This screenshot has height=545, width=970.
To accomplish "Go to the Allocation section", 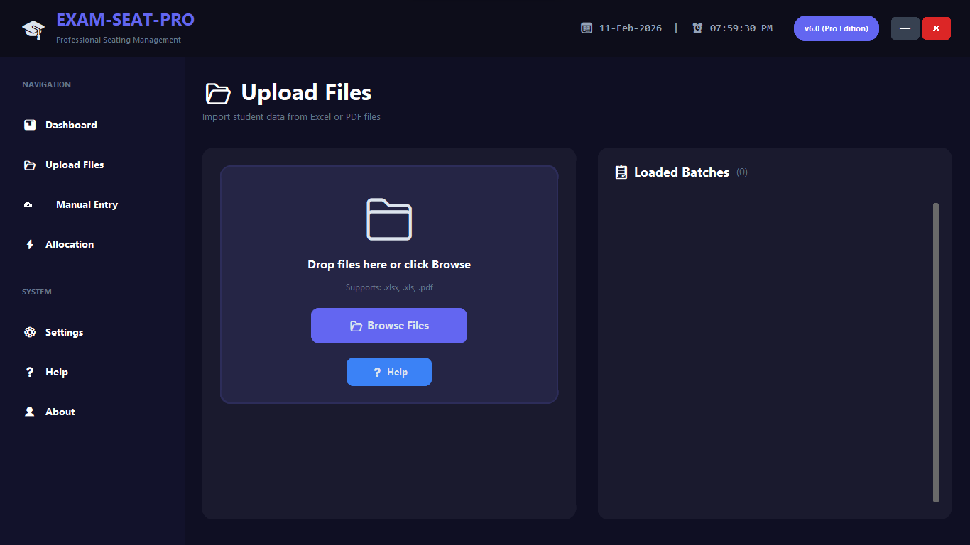I will 70,244.
